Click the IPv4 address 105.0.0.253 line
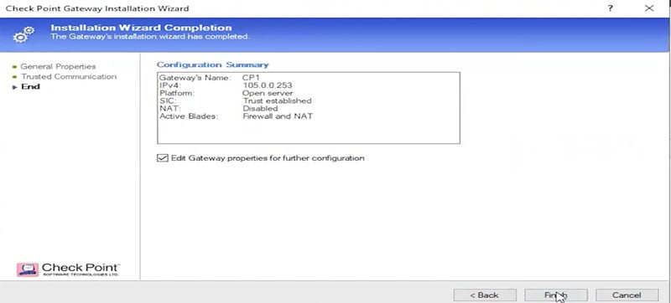This screenshot has width=671, height=303. point(226,85)
